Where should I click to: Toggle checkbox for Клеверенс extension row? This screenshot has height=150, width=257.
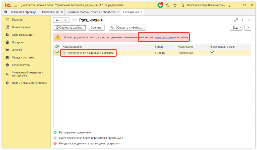click(57, 53)
